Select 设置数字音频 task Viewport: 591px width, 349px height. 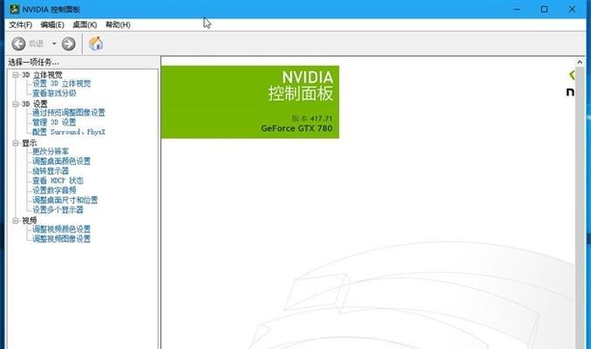54,190
